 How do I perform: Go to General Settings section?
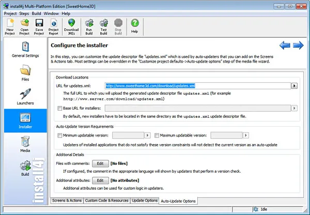click(x=25, y=50)
